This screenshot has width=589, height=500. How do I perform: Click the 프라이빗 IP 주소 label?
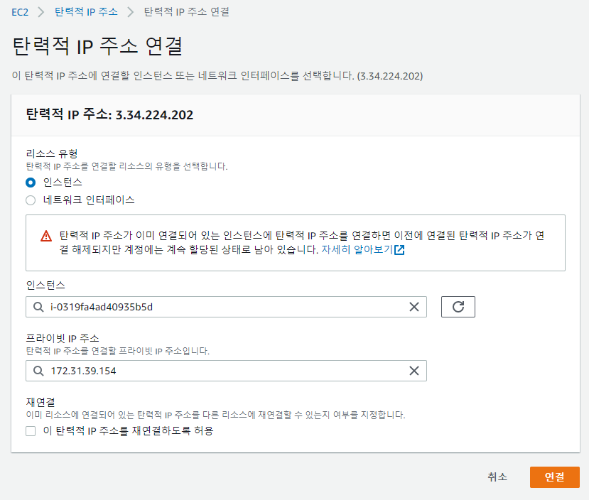coord(63,338)
